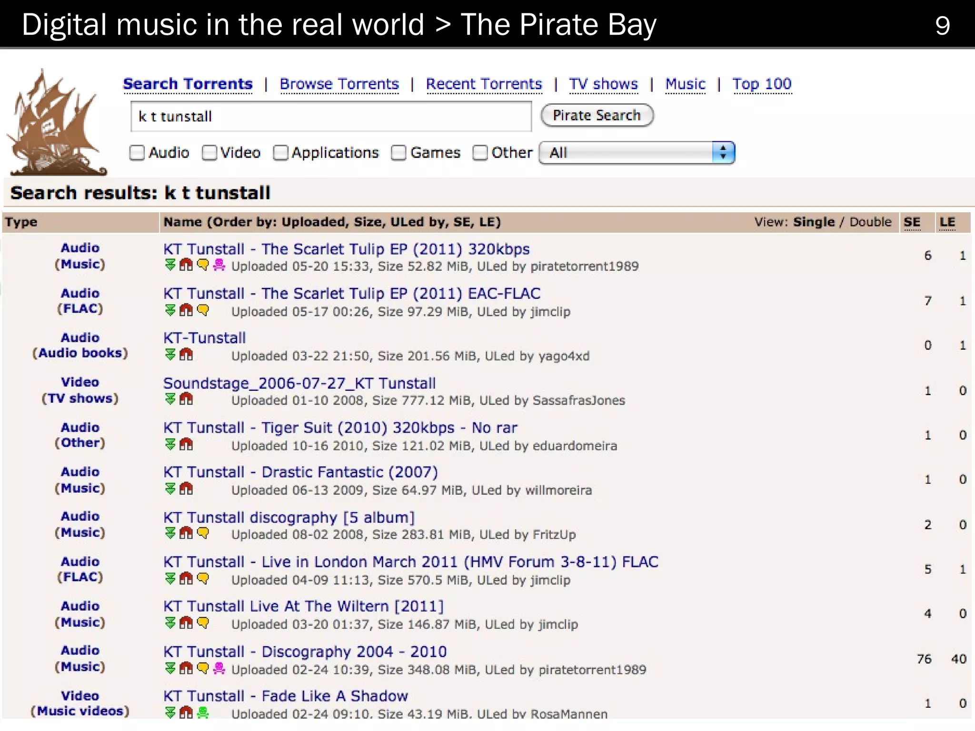
Task: Open KT Tunstall - Discography 2004 - 2010 link
Action: click(x=305, y=651)
